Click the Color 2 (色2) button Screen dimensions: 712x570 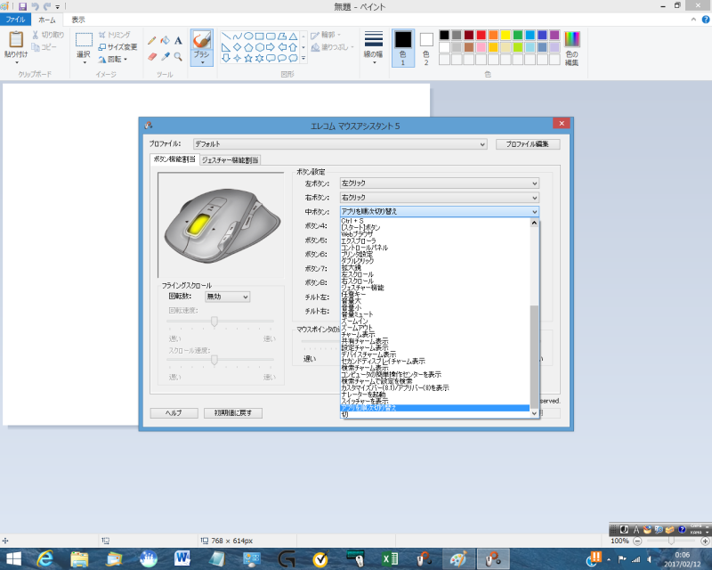point(426,48)
